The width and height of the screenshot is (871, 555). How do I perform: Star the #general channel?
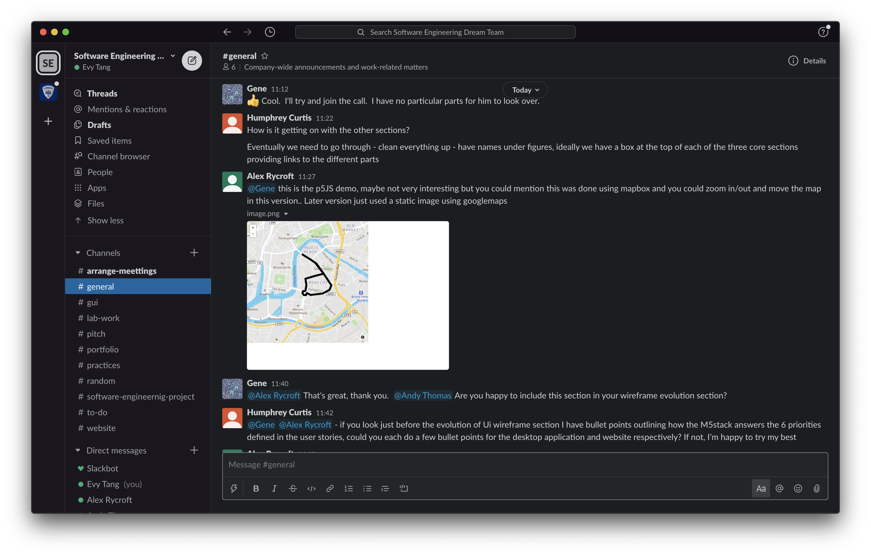[x=265, y=56]
